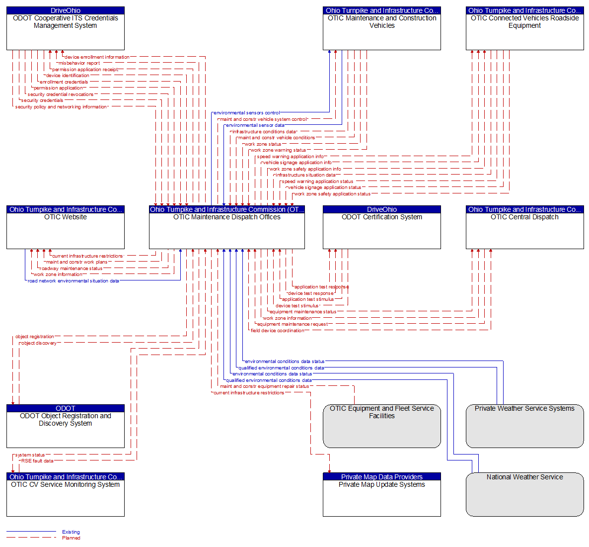Click the OTIC Equipment and Fleet Service Facilities box

click(381, 426)
